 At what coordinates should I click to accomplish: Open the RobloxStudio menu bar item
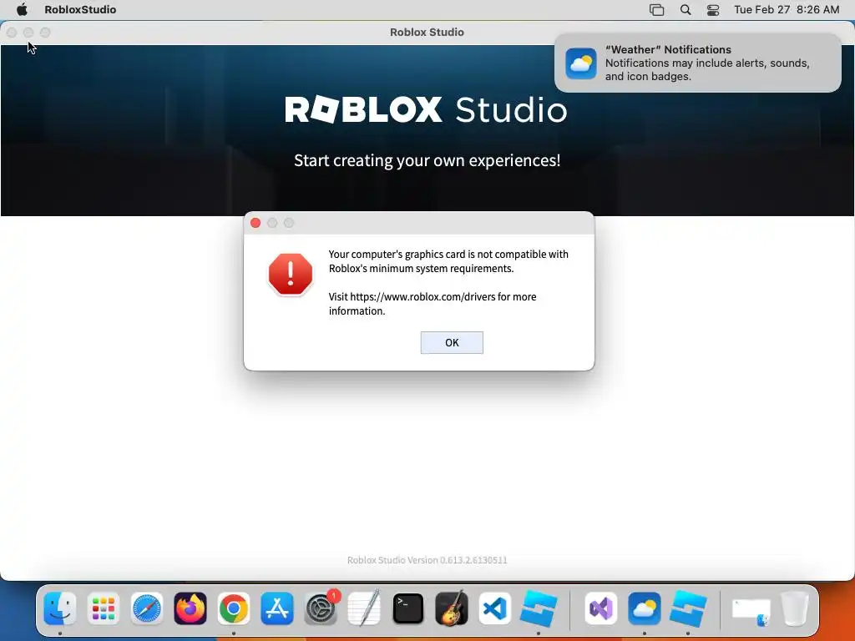[x=80, y=9]
